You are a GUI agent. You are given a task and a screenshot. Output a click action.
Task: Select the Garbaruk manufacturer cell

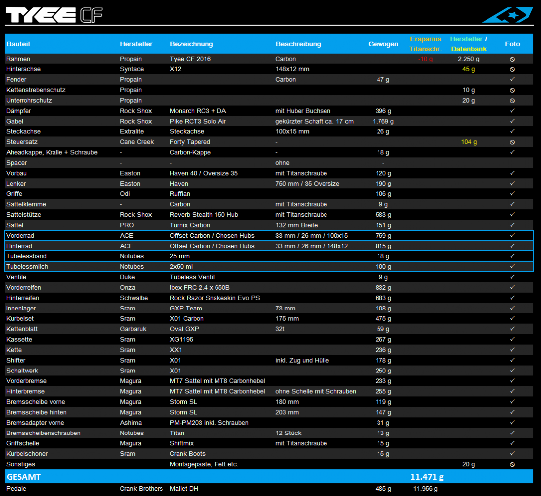133,329
